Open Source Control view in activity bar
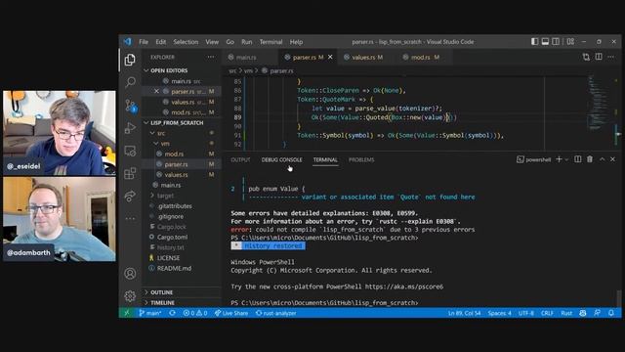 (130, 106)
